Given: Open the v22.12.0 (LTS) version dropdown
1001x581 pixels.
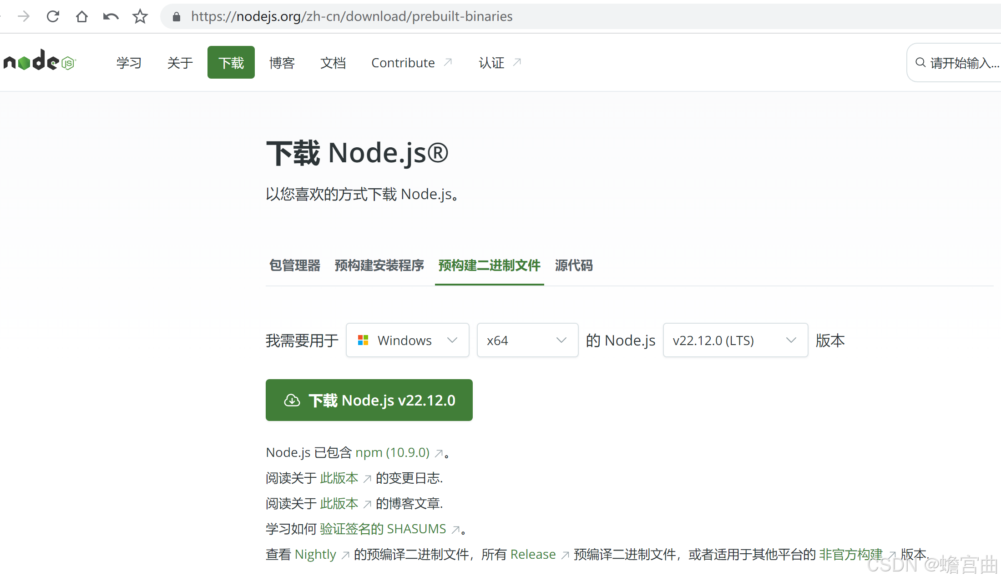Looking at the screenshot, I should (735, 340).
